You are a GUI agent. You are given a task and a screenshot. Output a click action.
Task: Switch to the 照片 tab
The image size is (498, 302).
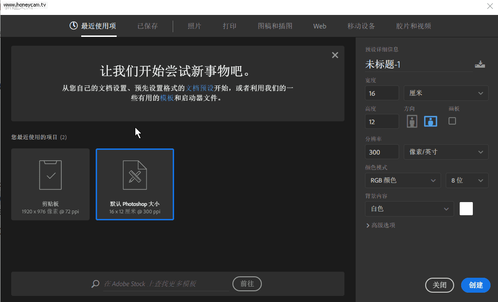click(x=194, y=26)
